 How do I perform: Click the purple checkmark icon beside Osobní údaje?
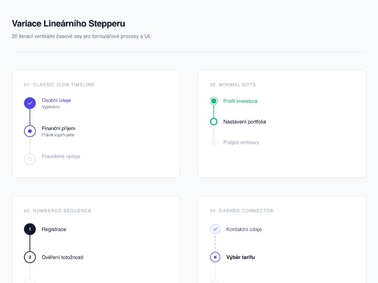click(x=30, y=103)
